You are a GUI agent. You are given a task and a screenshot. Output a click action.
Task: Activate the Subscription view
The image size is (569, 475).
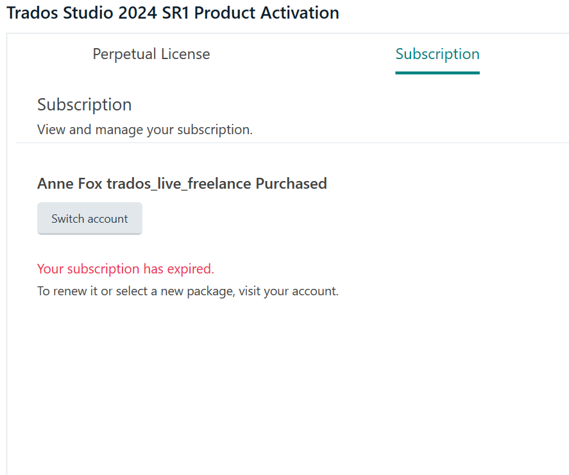pyautogui.click(x=437, y=54)
